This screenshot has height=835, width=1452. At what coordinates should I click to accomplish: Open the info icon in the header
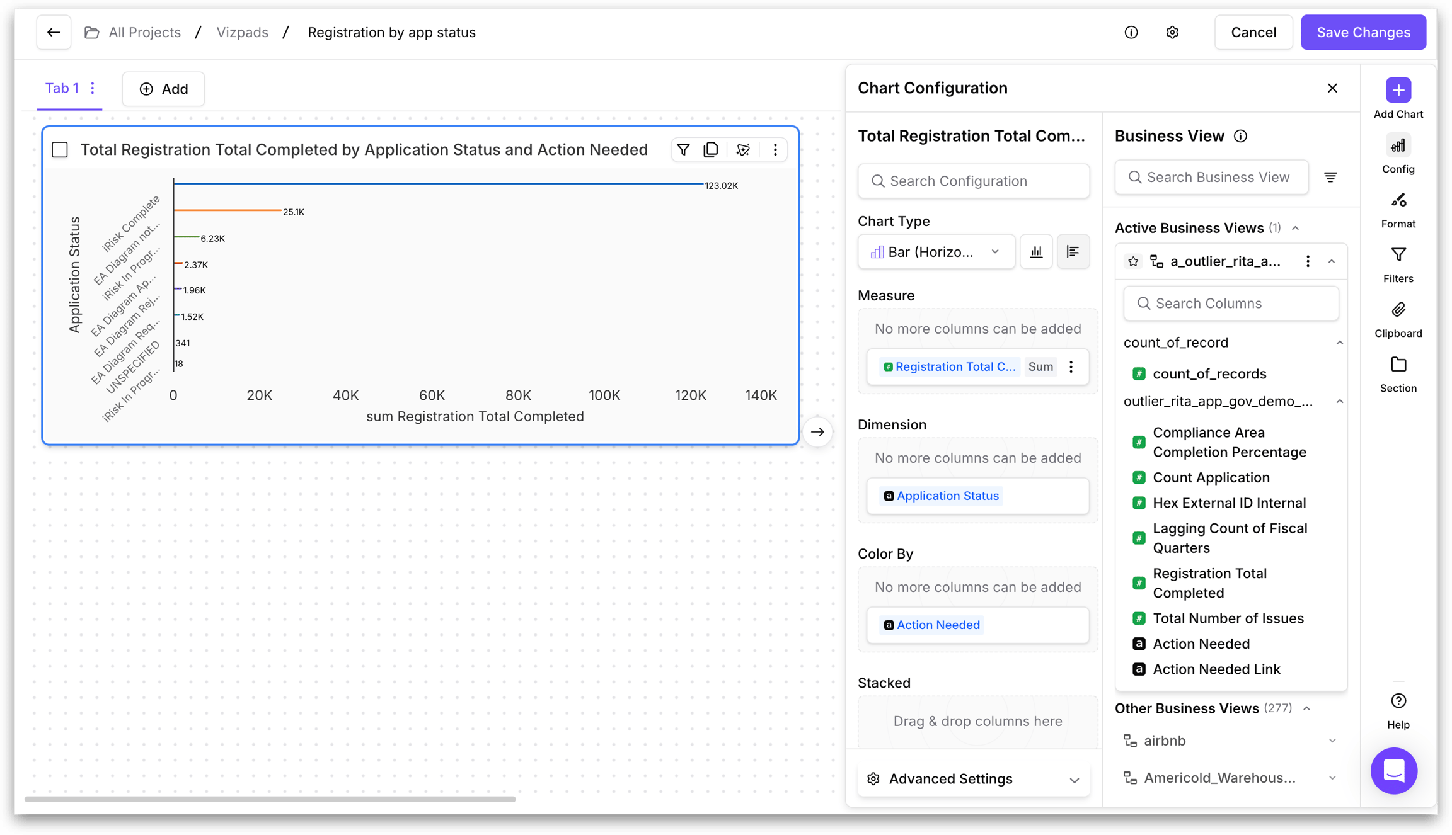[1131, 32]
